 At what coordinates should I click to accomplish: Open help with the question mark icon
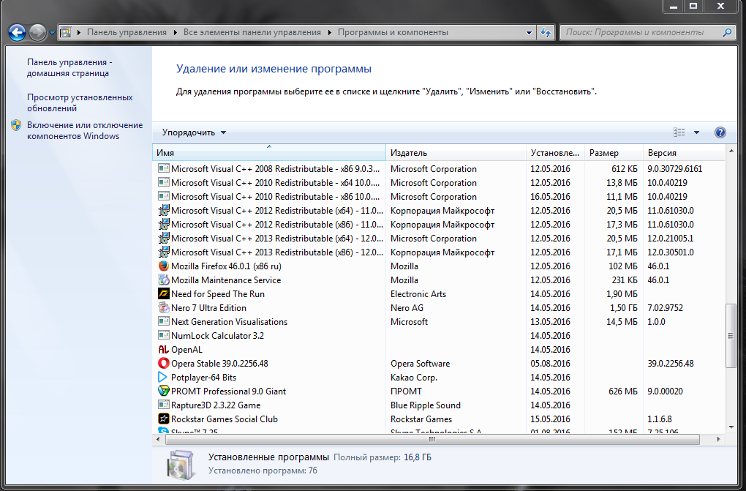720,132
